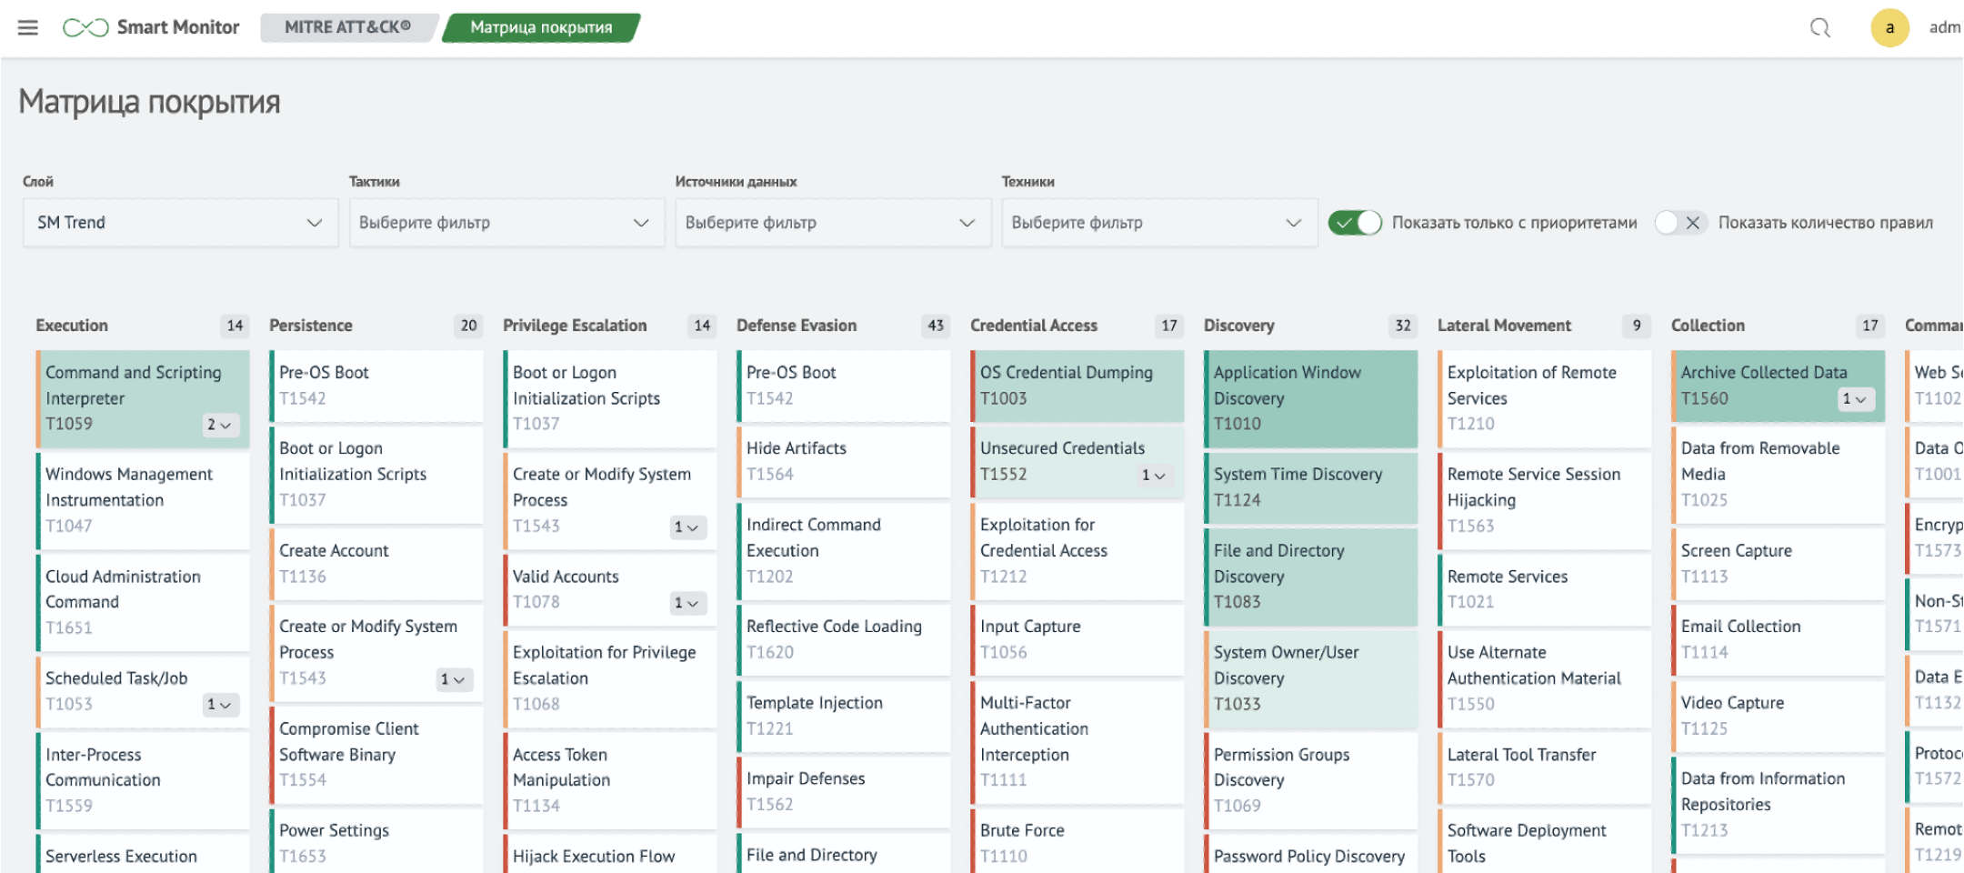Select Inter-Process Communication T1559

(x=143, y=780)
